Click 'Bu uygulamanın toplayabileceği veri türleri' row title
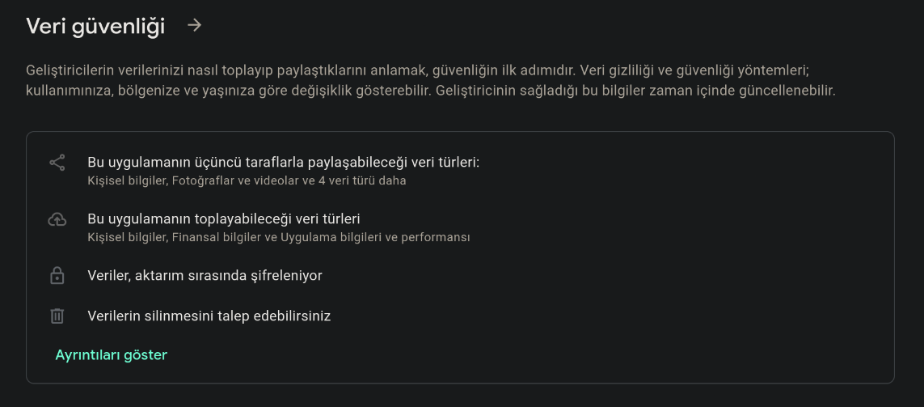 [x=224, y=218]
